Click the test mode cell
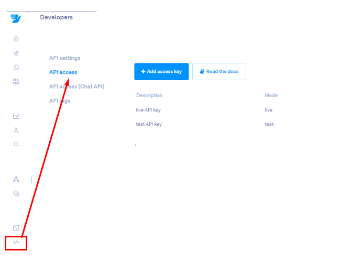Viewport: 341px width, 262px height. pos(269,124)
